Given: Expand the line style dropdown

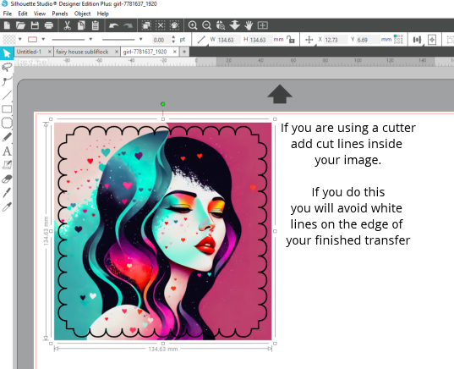Looking at the screenshot, I should (x=90, y=39).
